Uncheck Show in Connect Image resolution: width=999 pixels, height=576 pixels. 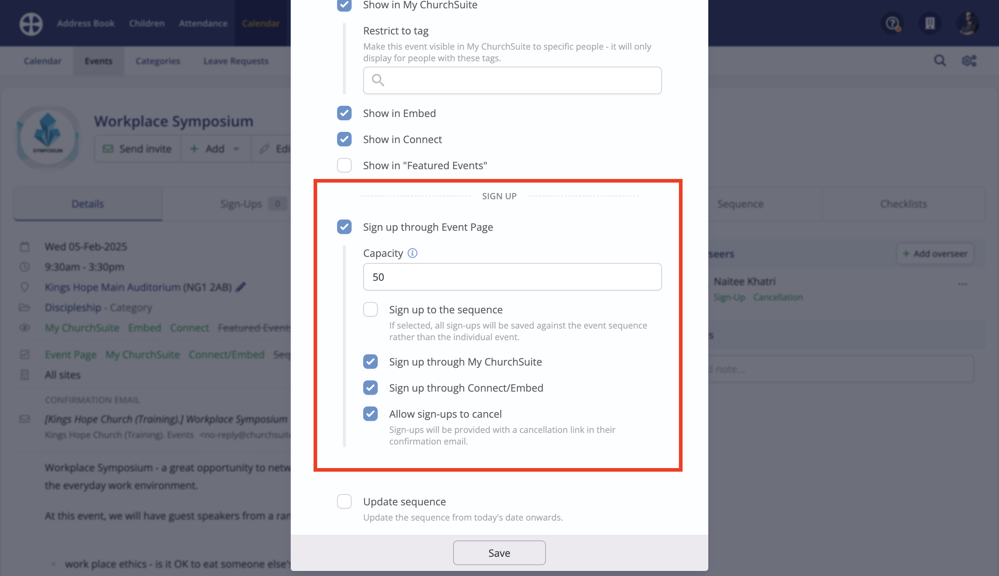coord(344,139)
